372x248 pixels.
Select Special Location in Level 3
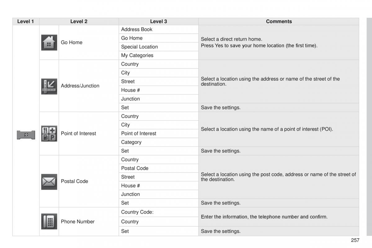158,47
